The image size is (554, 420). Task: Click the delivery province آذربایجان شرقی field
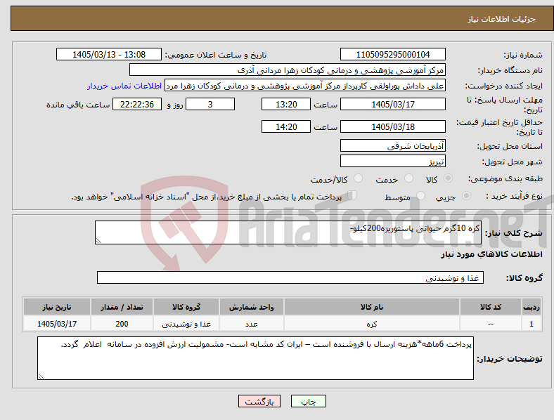coord(392,145)
